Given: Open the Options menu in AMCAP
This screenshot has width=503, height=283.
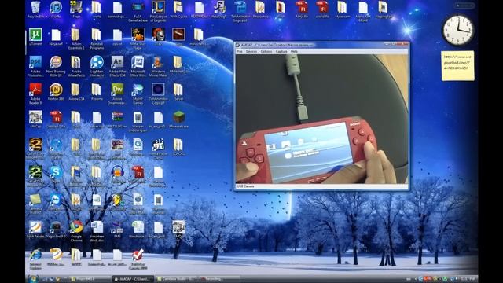Looking at the screenshot, I should coord(266,51).
